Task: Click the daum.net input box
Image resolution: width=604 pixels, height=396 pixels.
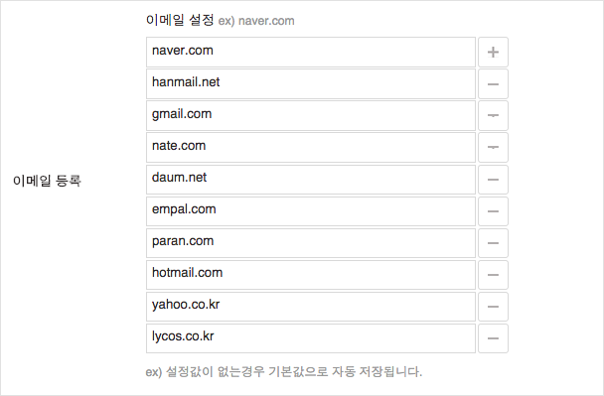Action: [311, 180]
